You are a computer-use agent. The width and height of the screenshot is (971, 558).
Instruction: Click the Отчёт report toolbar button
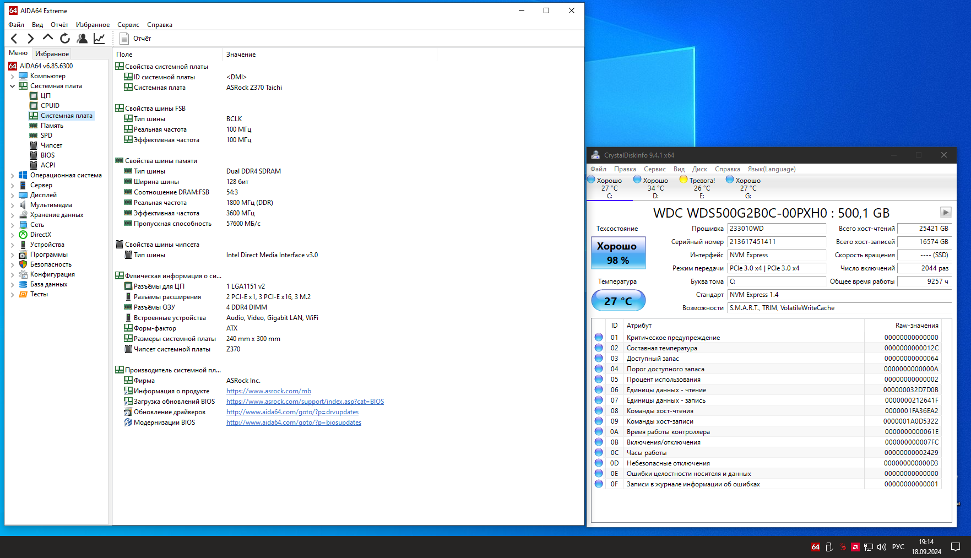[135, 39]
